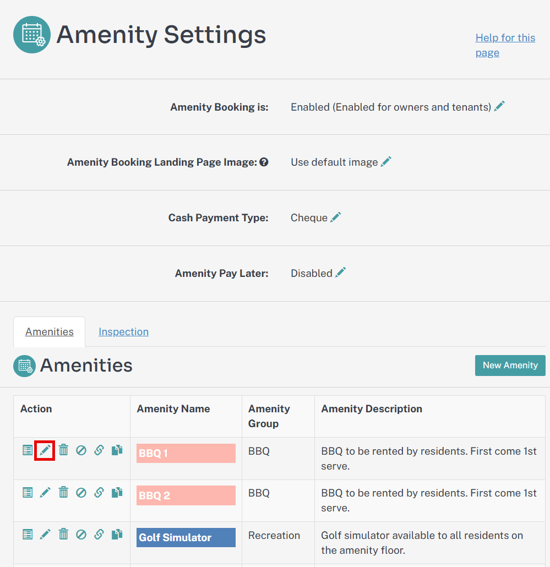Screen dimensions: 550x567
Task: Edit the landing page default image setting
Action: coord(386,161)
